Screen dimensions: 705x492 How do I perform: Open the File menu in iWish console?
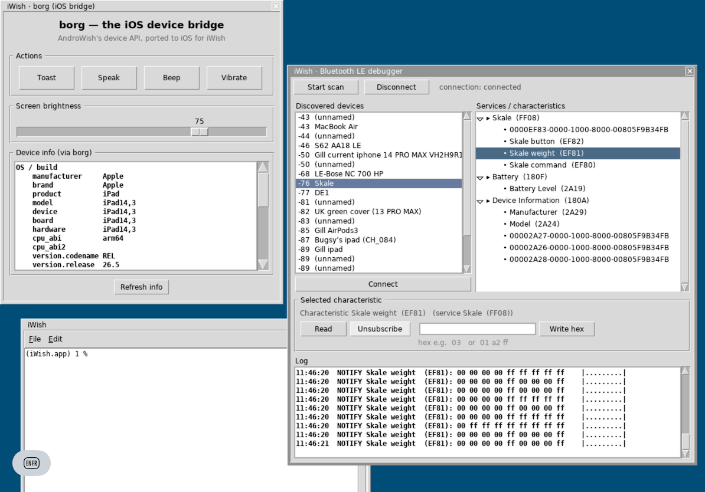[x=35, y=339]
